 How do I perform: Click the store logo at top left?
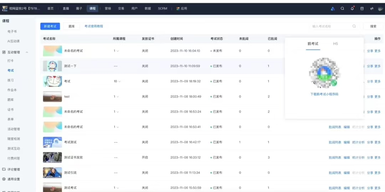click(x=5, y=9)
